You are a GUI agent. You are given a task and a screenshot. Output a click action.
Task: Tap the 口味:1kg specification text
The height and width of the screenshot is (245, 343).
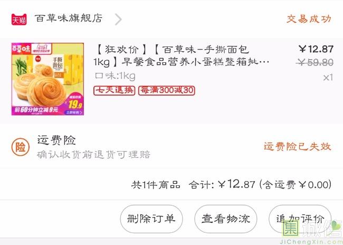point(115,76)
